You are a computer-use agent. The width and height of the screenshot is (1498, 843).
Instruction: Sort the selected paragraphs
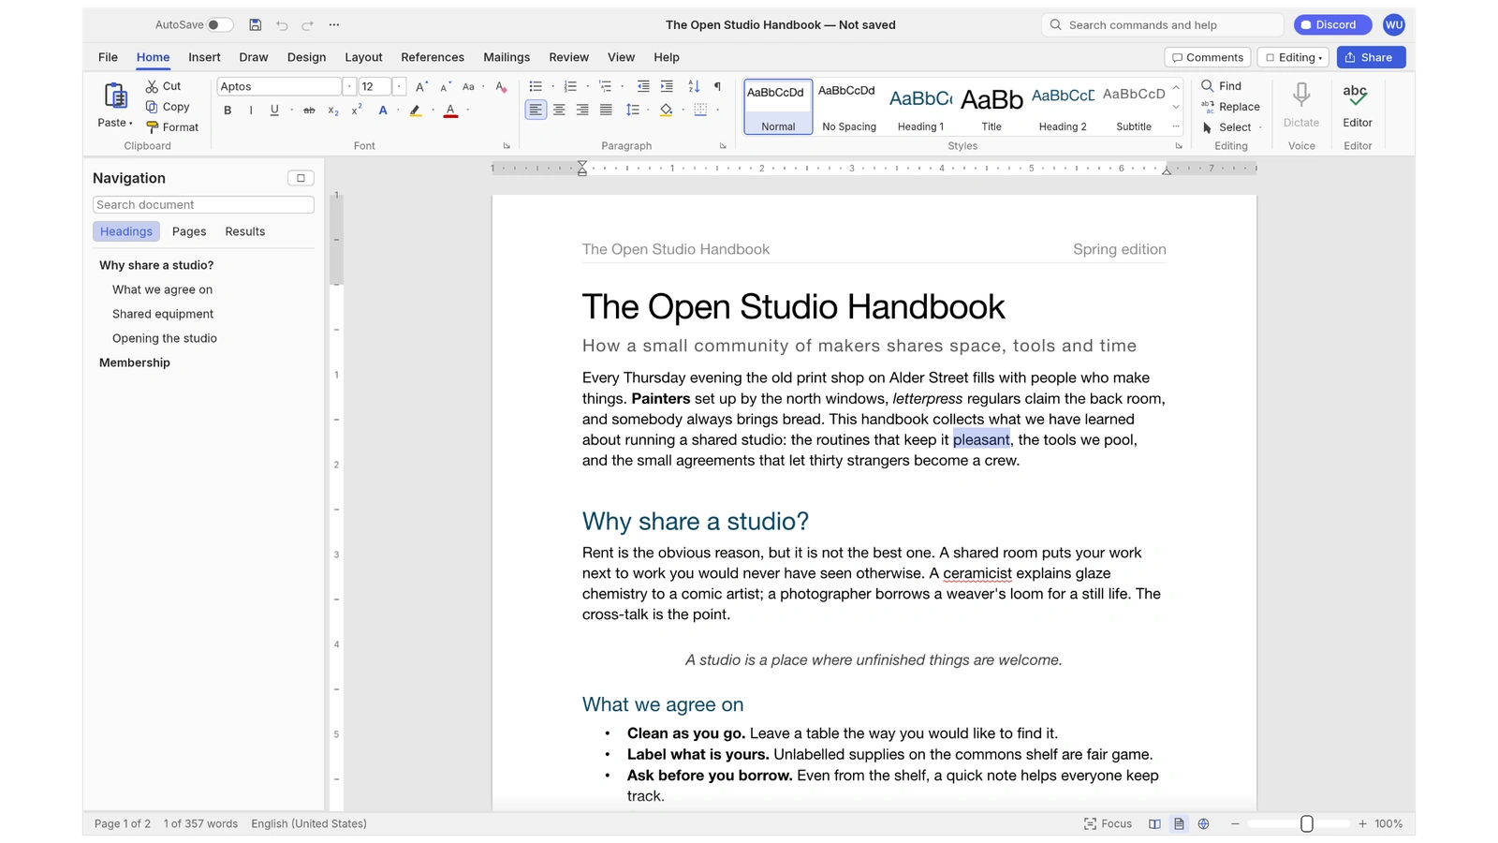click(x=694, y=86)
